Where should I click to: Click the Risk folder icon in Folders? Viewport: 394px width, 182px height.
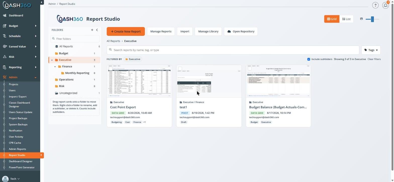[56, 86]
